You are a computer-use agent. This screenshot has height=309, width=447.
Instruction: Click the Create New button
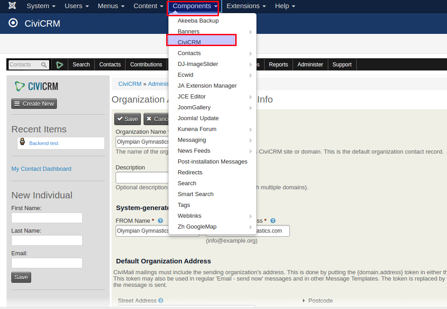[x=34, y=103]
